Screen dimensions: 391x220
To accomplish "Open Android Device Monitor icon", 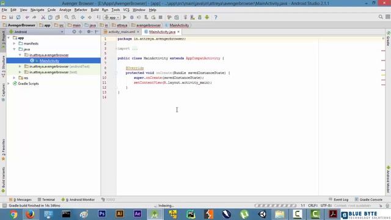I will point(207,17).
